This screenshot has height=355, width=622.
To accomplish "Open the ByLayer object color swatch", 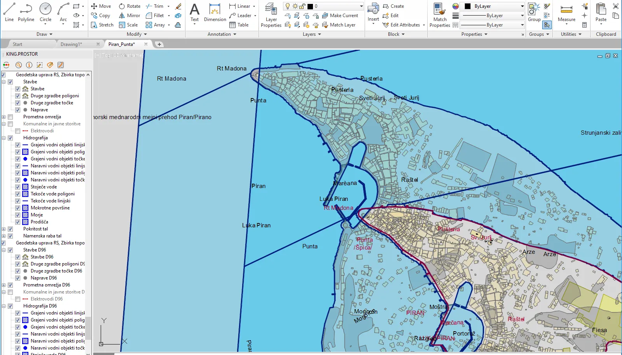I will [x=468, y=6].
